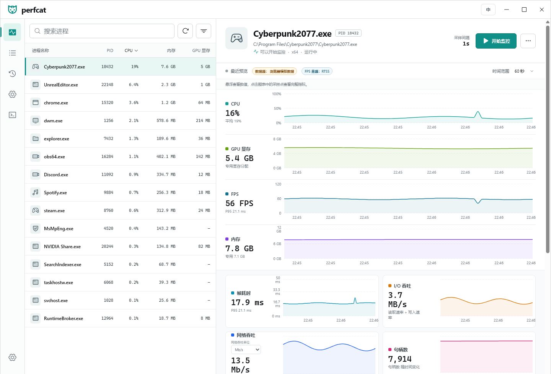This screenshot has height=374, width=551.
Task: Open the Mb/s network unit selector
Action: coord(246,350)
